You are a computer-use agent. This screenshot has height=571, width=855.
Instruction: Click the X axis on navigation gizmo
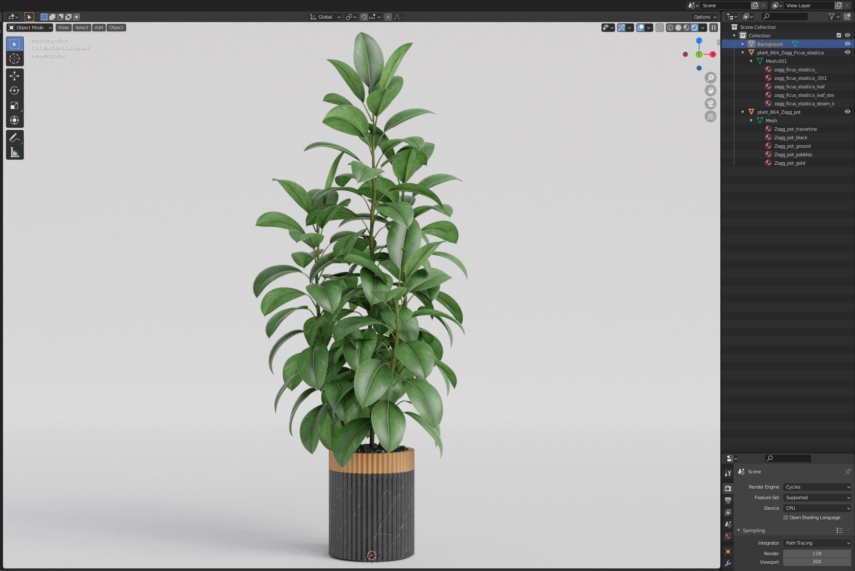coord(713,54)
